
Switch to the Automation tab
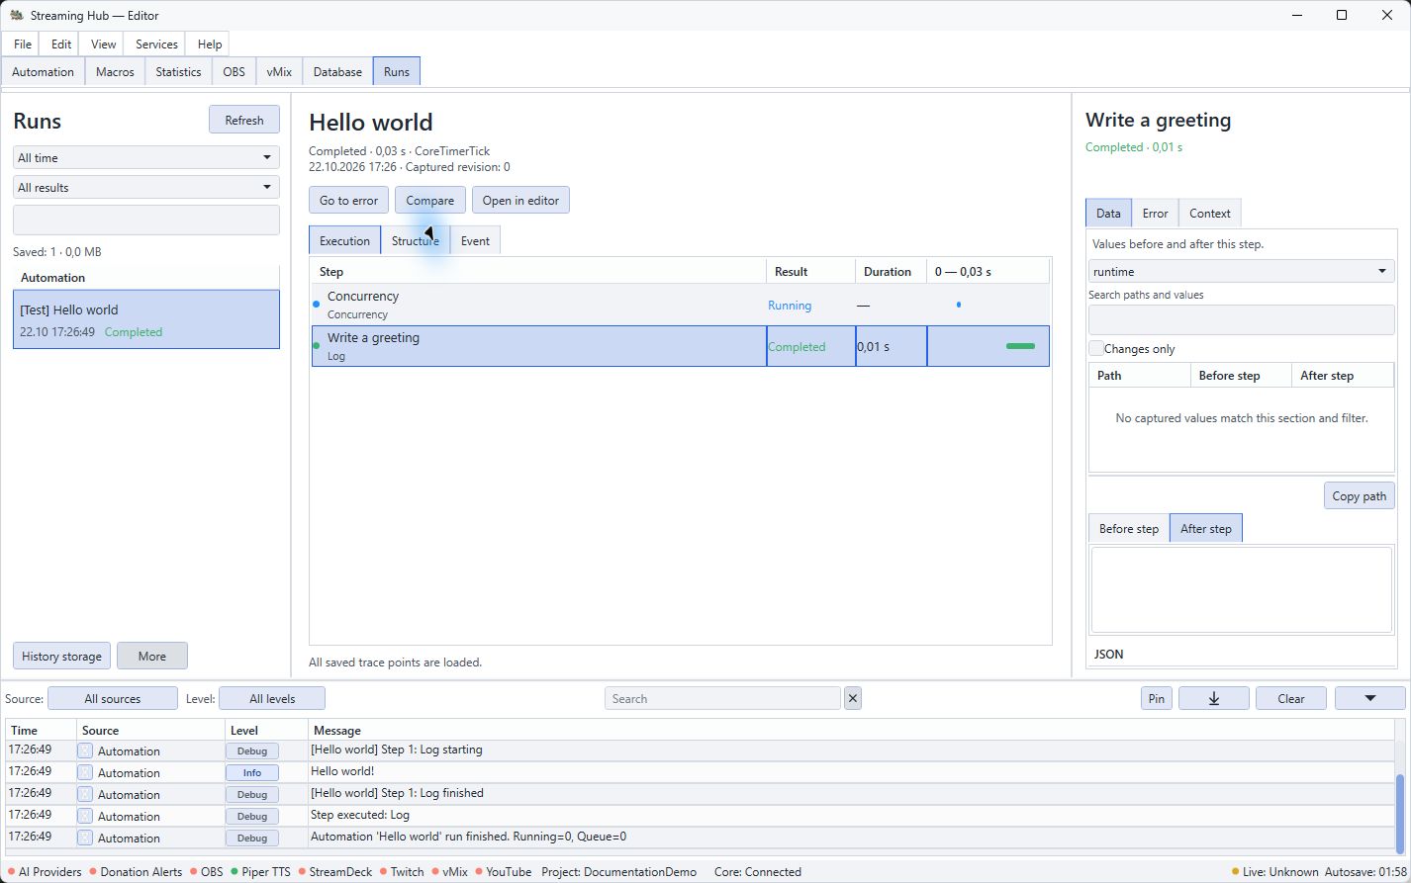click(x=43, y=71)
